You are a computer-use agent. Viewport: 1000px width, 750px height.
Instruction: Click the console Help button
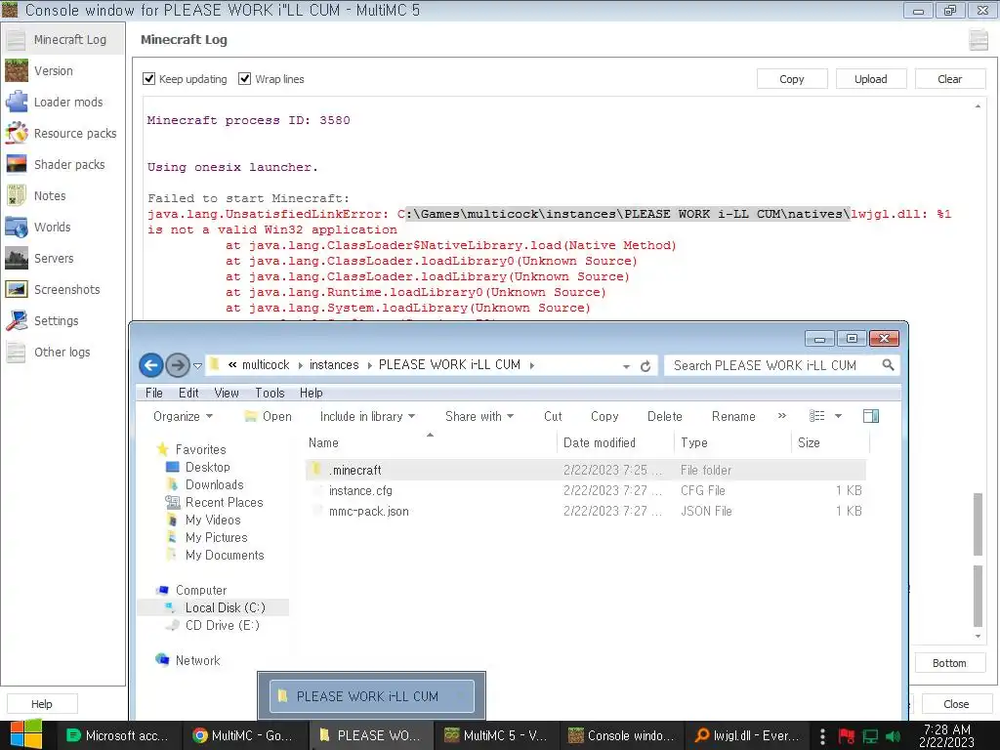(x=42, y=704)
